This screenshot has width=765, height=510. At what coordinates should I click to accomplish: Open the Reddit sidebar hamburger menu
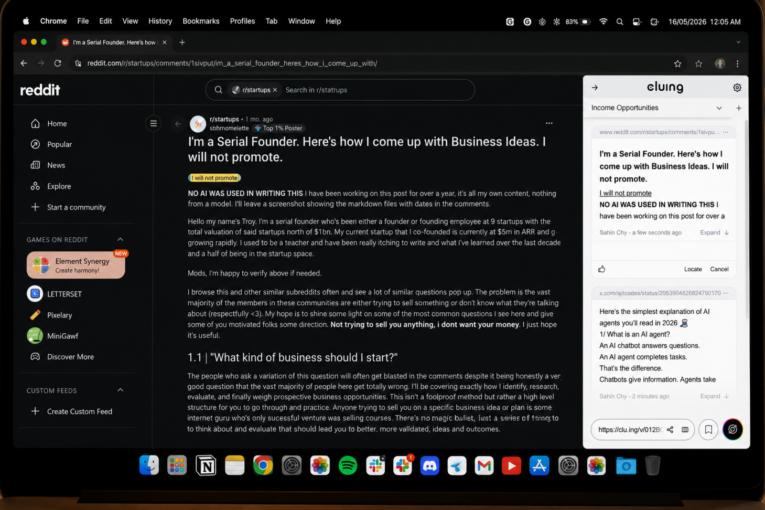click(153, 123)
